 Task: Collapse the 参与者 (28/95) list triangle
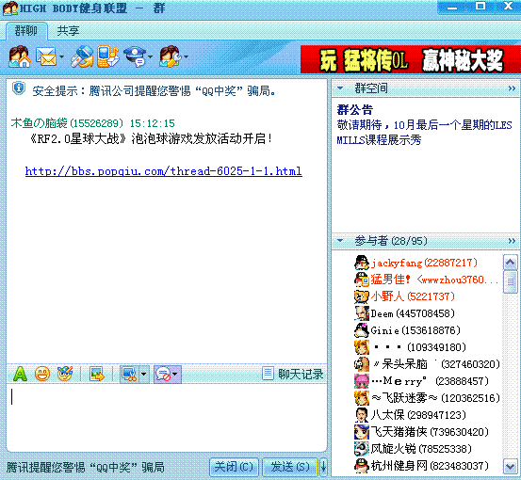(x=340, y=241)
